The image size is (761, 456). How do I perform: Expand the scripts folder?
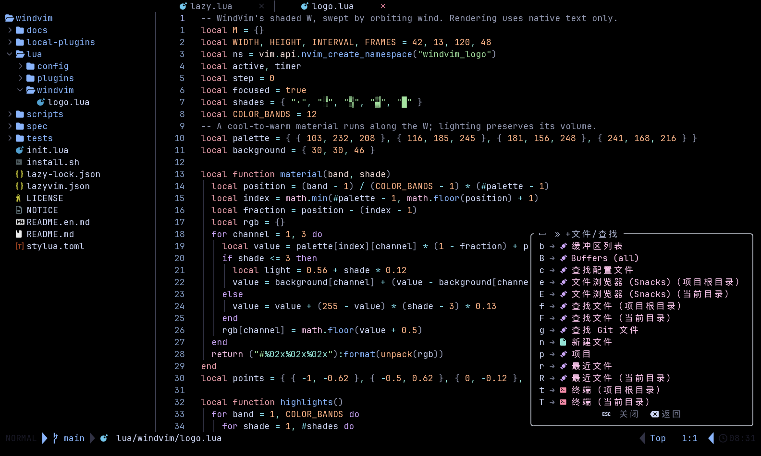10,114
